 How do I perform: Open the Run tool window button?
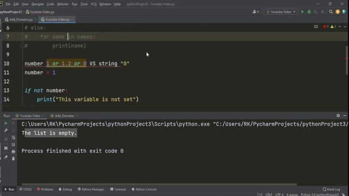point(9,189)
